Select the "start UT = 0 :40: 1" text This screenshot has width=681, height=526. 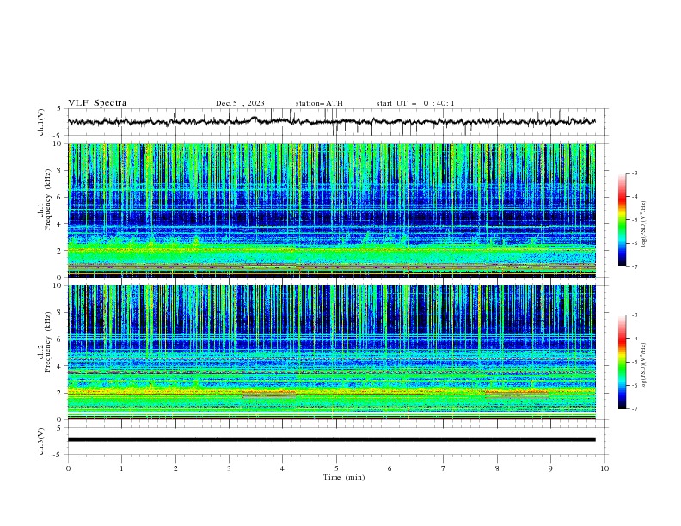pyautogui.click(x=415, y=103)
